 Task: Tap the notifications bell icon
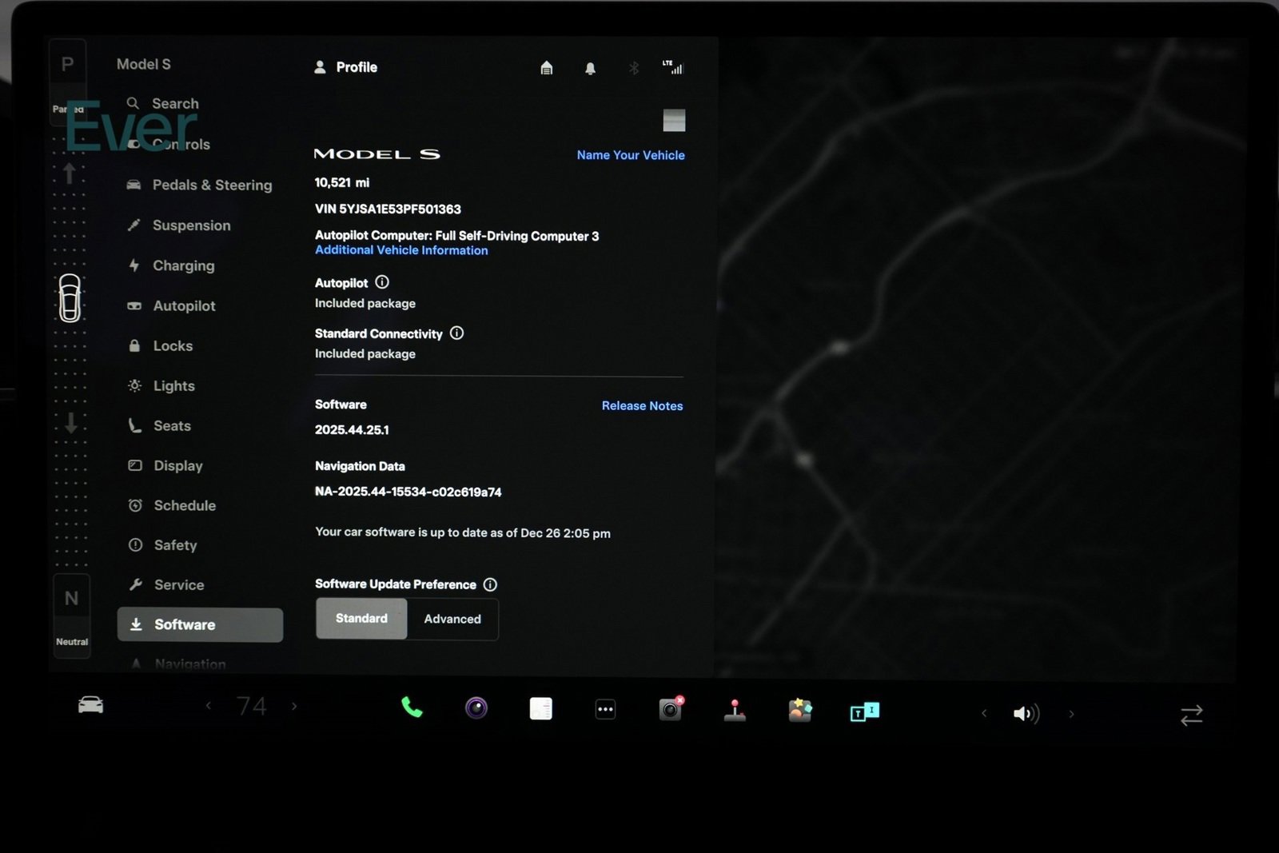click(590, 69)
